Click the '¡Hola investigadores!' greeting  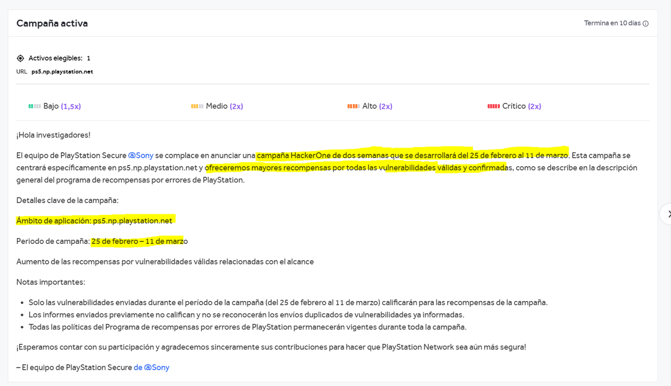53,135
